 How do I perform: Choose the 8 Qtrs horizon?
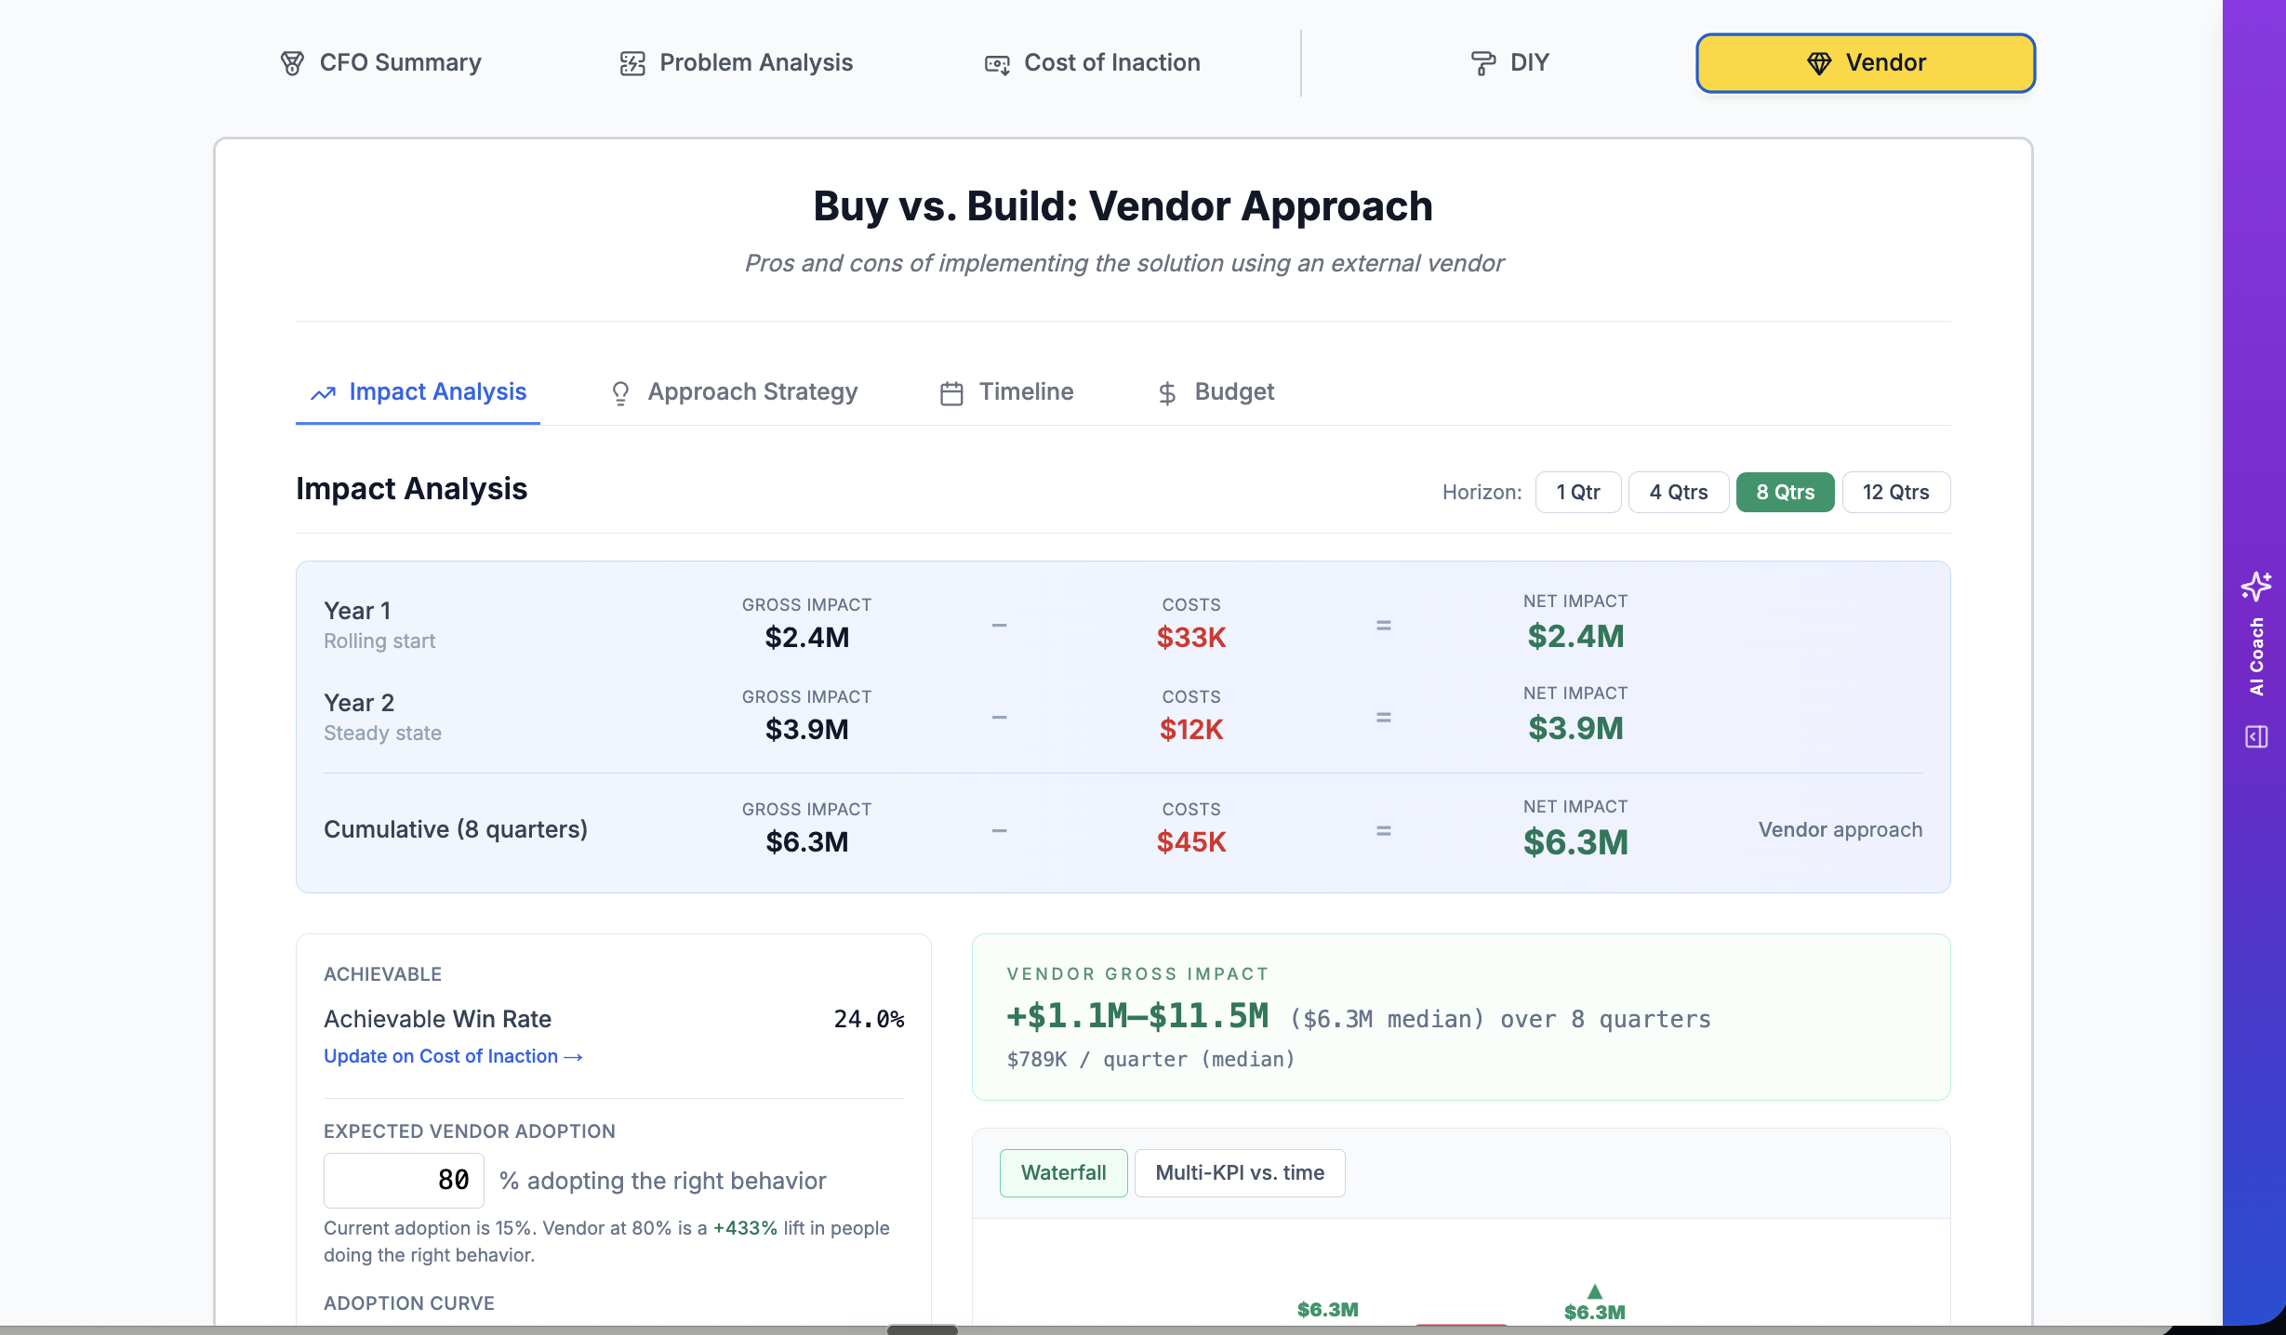tap(1785, 492)
